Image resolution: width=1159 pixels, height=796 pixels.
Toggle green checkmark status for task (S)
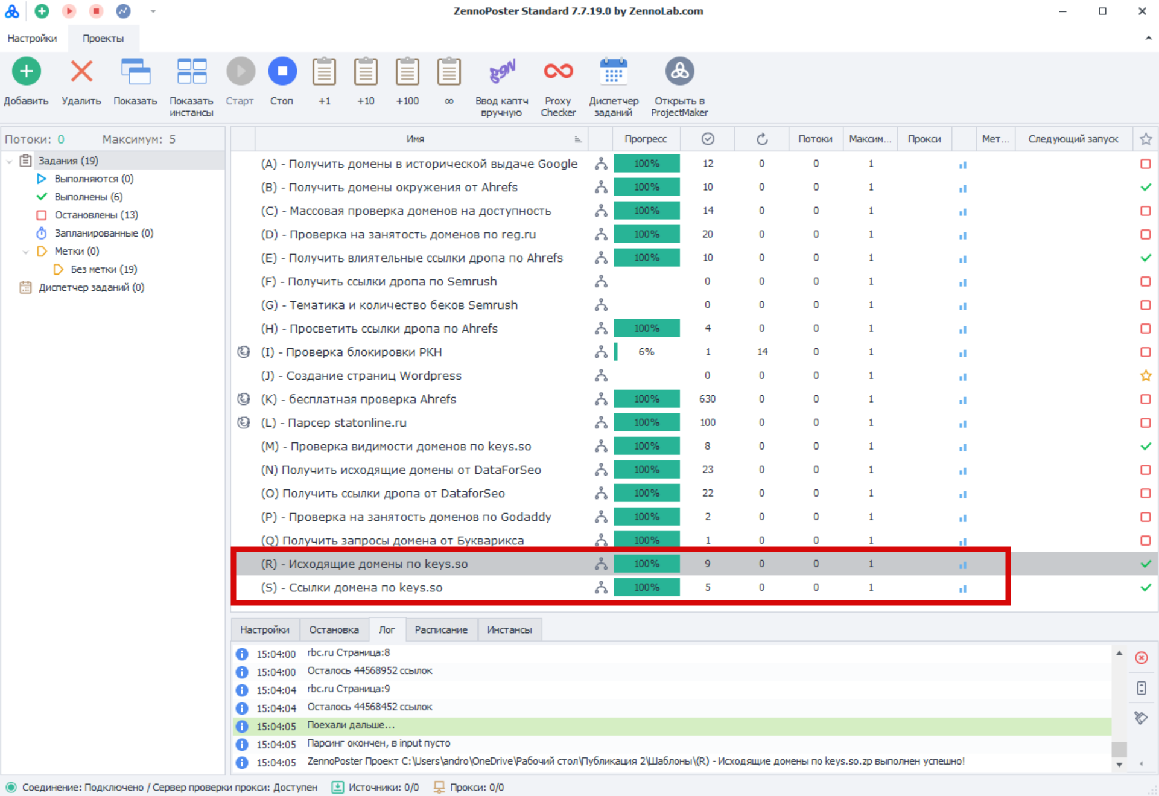coord(1146,587)
